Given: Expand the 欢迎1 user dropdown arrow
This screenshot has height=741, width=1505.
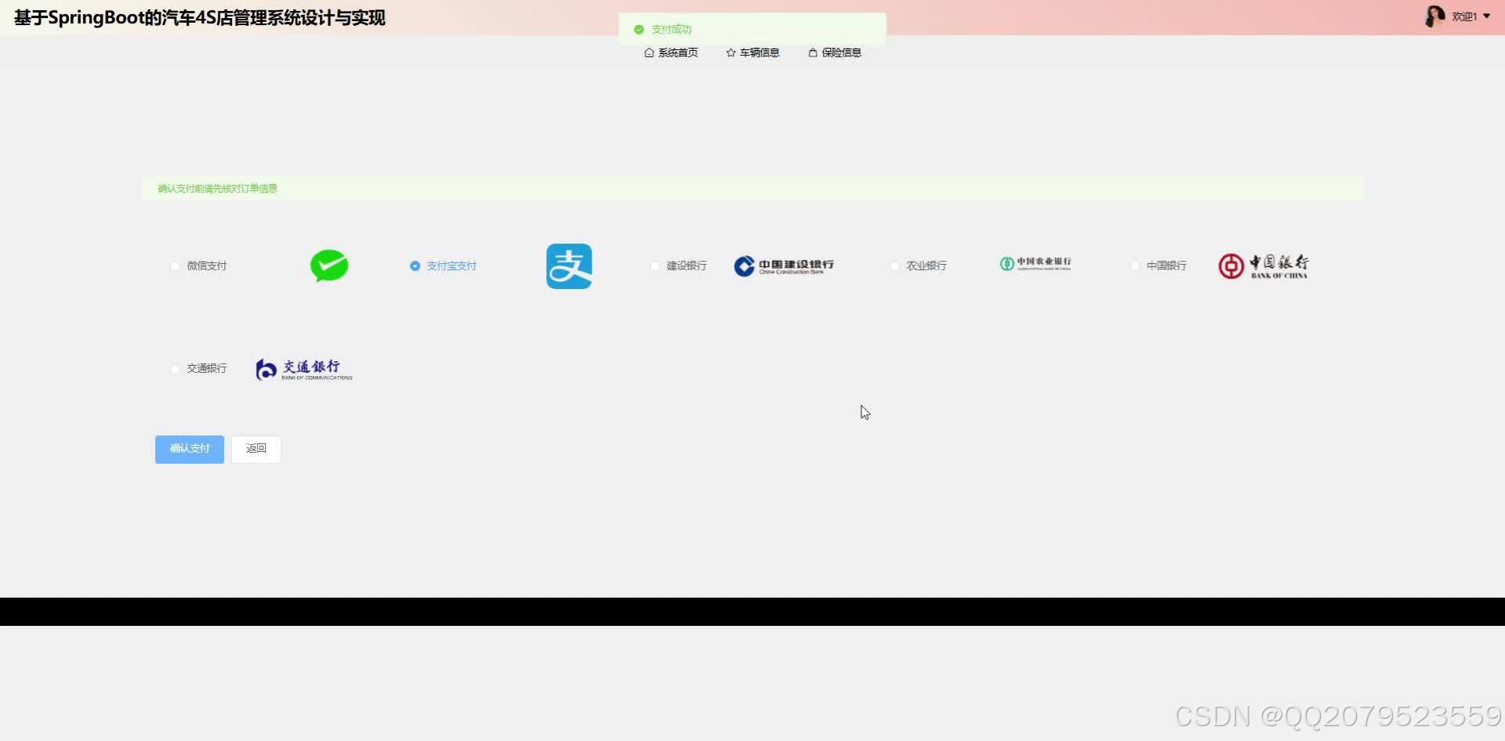Looking at the screenshot, I should (x=1486, y=16).
